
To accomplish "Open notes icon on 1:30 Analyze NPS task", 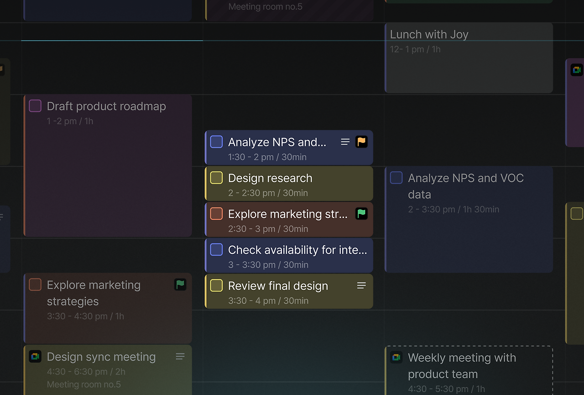I will [345, 142].
